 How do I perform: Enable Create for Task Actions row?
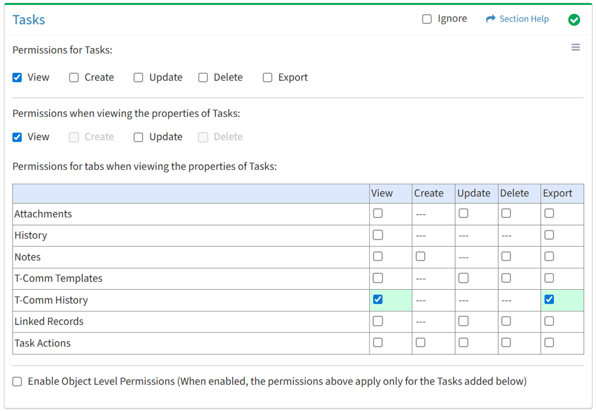[x=420, y=343]
